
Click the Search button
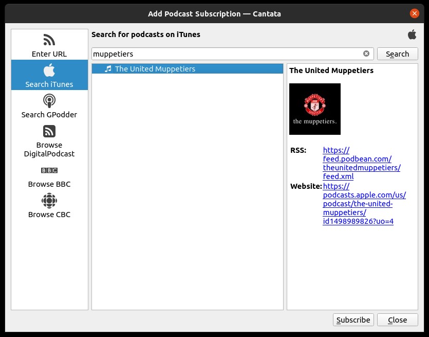(x=397, y=54)
